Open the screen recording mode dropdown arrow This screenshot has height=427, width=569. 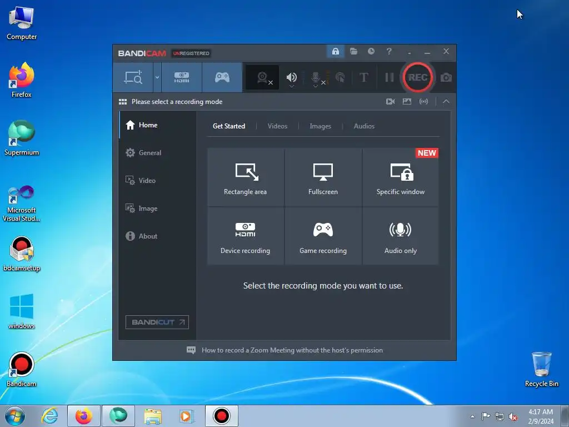pyautogui.click(x=157, y=77)
